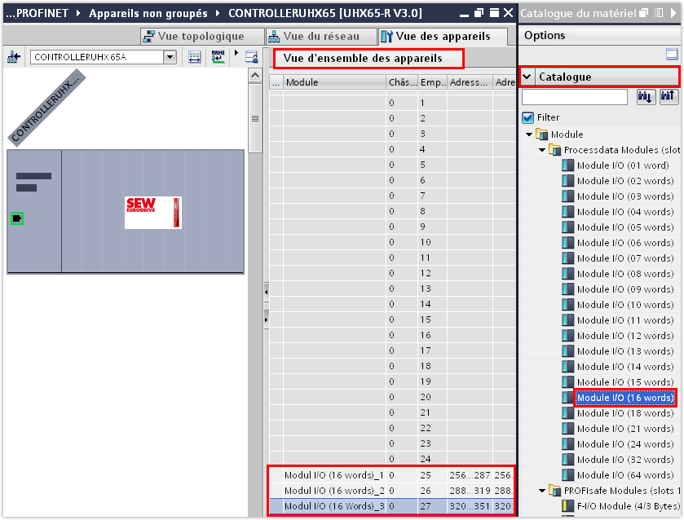Click the show address labels toolbar icon
The image size is (684, 520).
coord(195,57)
